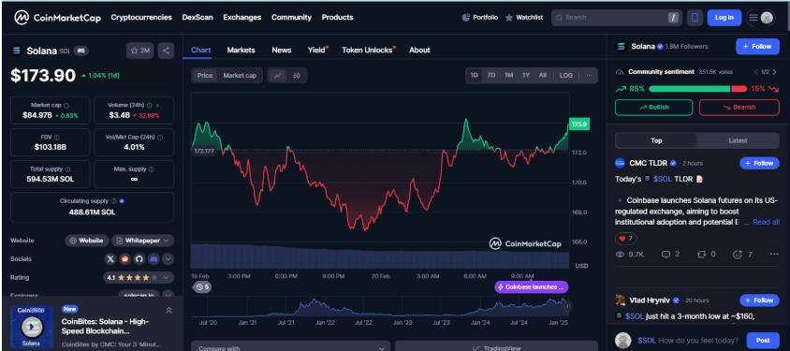Open Exchanges menu
790x351 pixels.
[242, 18]
